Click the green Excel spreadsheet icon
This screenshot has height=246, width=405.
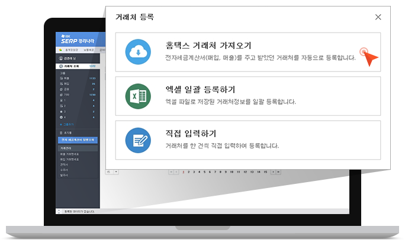coord(138,96)
